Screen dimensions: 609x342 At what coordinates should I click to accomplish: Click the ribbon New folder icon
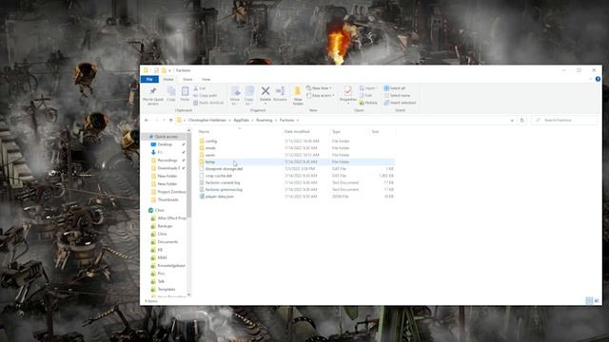pos(298,91)
